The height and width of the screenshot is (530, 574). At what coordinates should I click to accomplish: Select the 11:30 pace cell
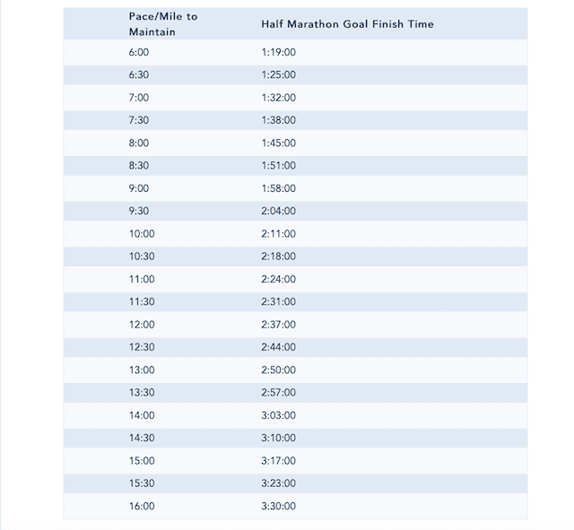click(142, 302)
